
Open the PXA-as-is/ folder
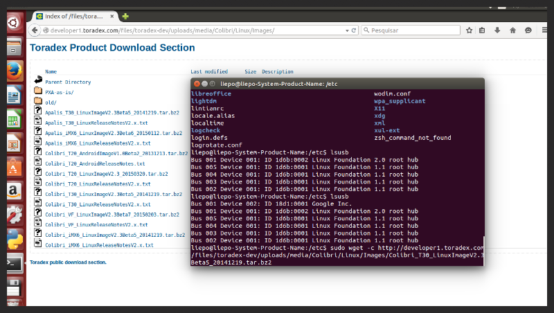tap(60, 92)
